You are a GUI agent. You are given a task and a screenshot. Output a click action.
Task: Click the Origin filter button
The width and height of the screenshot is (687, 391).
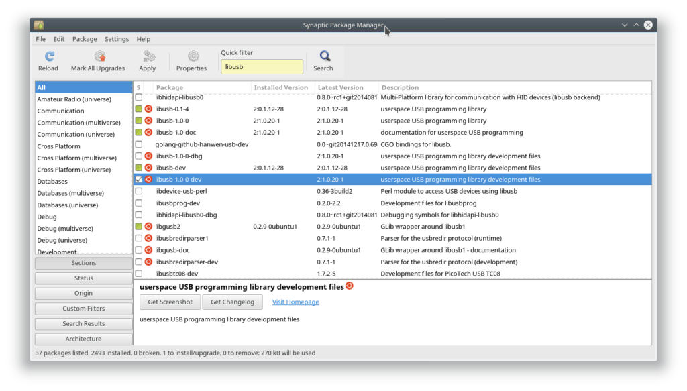tap(84, 293)
